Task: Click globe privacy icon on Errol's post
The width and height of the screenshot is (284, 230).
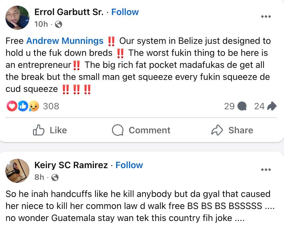Action: [59, 25]
